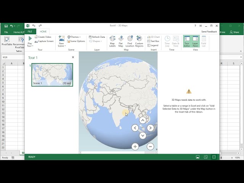This screenshot has height=183, width=244.
Task: Open Custom Regions
Action: 139,41
